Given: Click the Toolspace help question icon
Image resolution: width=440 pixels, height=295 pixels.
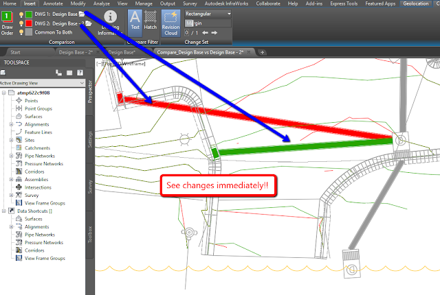Looking at the screenshot, I should pyautogui.click(x=80, y=73).
